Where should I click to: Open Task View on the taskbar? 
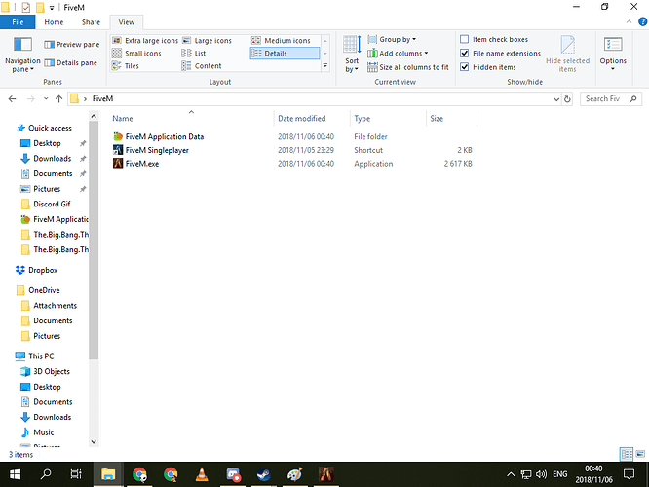76,474
